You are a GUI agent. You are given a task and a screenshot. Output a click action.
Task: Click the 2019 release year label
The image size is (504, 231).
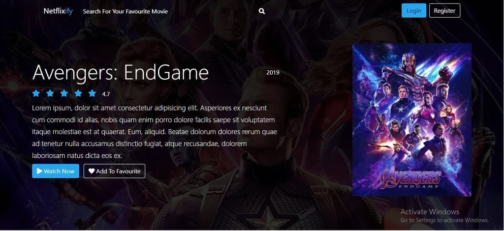pyautogui.click(x=273, y=73)
